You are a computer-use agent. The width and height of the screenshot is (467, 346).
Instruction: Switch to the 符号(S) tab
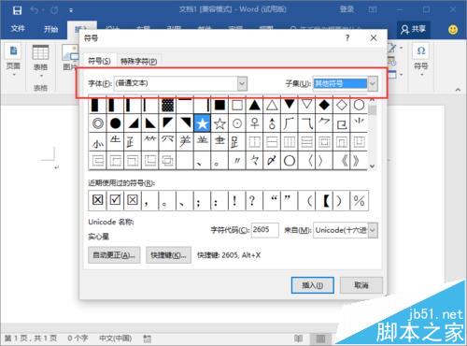point(99,61)
